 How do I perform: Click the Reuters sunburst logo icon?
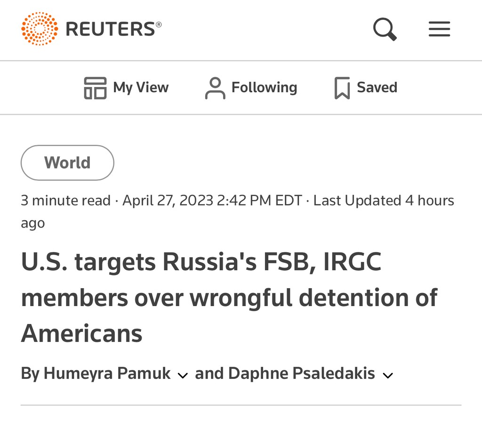pyautogui.click(x=40, y=29)
